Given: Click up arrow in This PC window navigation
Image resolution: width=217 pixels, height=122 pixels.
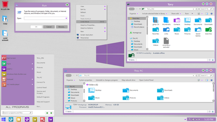Looking at the screenshot, I should pyautogui.click(x=77, y=76).
